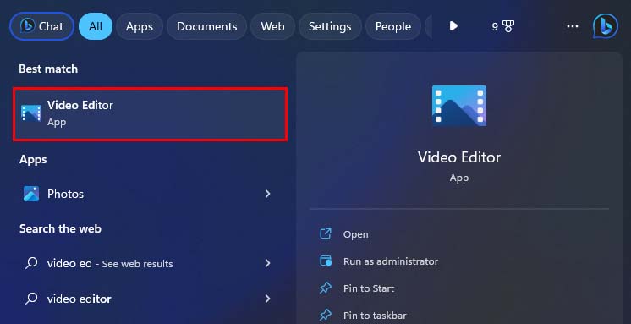Click the Video Editor film icon in results
The width and height of the screenshot is (631, 324).
tap(31, 113)
